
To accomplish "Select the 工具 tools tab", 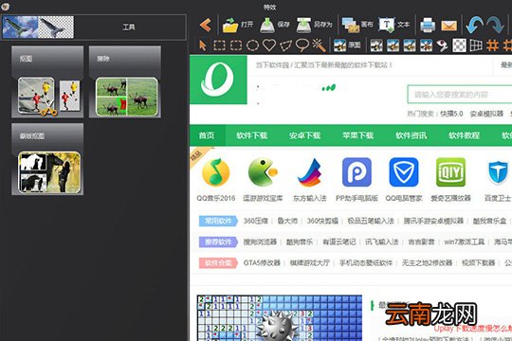I will click(129, 27).
